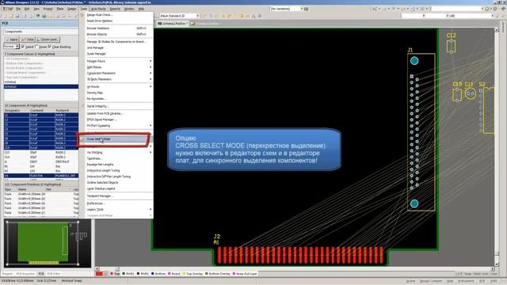
Task: Select the Top Overlay layer tab
Action: pyautogui.click(x=193, y=274)
